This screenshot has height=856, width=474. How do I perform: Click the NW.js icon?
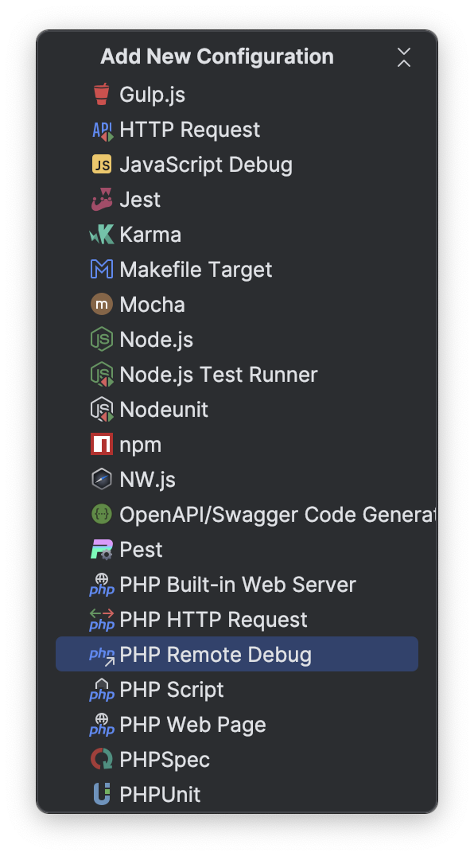tap(102, 479)
